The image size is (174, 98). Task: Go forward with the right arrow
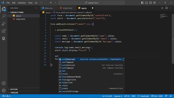55,3
